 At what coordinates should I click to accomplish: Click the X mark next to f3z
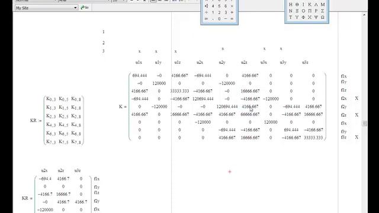[356, 137]
